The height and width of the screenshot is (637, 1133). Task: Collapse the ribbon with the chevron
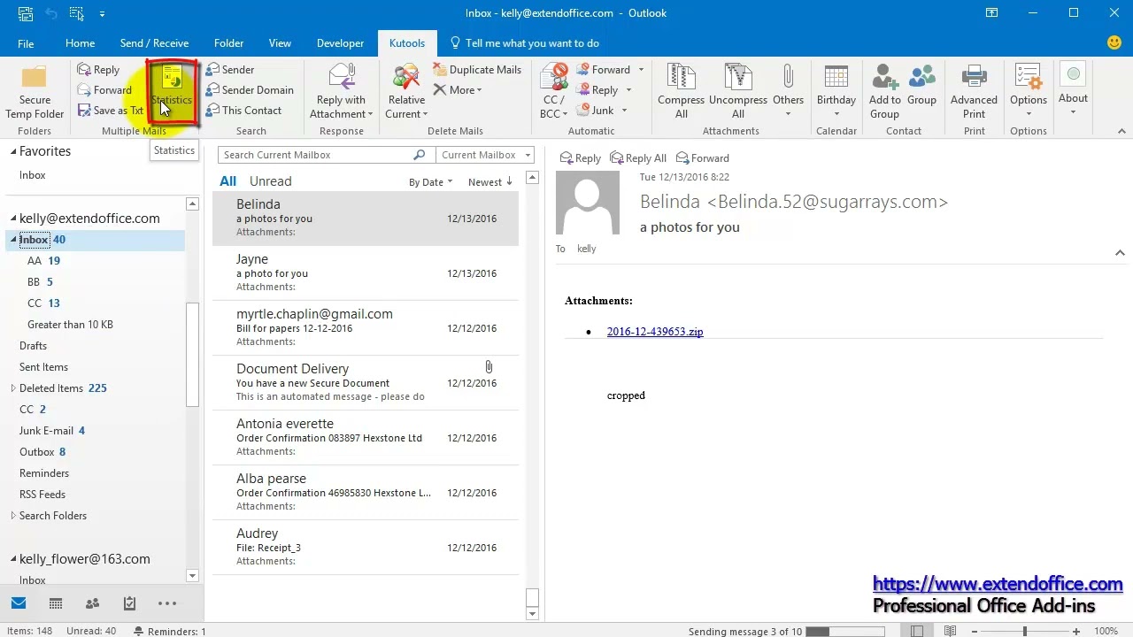tap(1121, 131)
